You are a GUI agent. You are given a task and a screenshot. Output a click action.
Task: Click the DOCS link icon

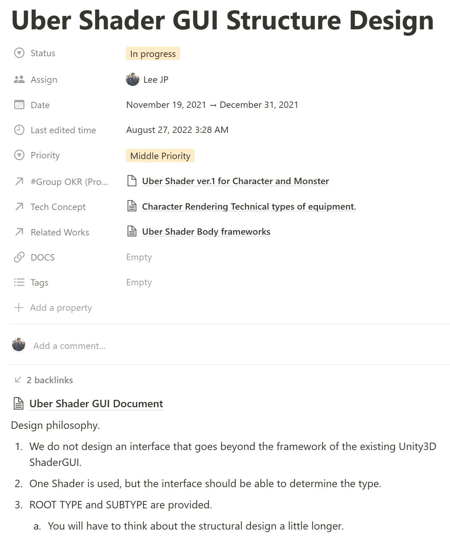pos(19,257)
